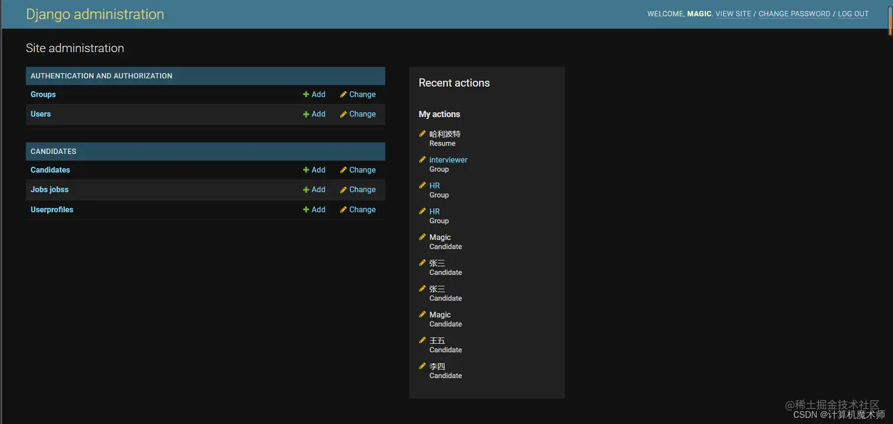Image resolution: width=893 pixels, height=424 pixels.
Task: Click the Site administration heading
Action: 75,48
